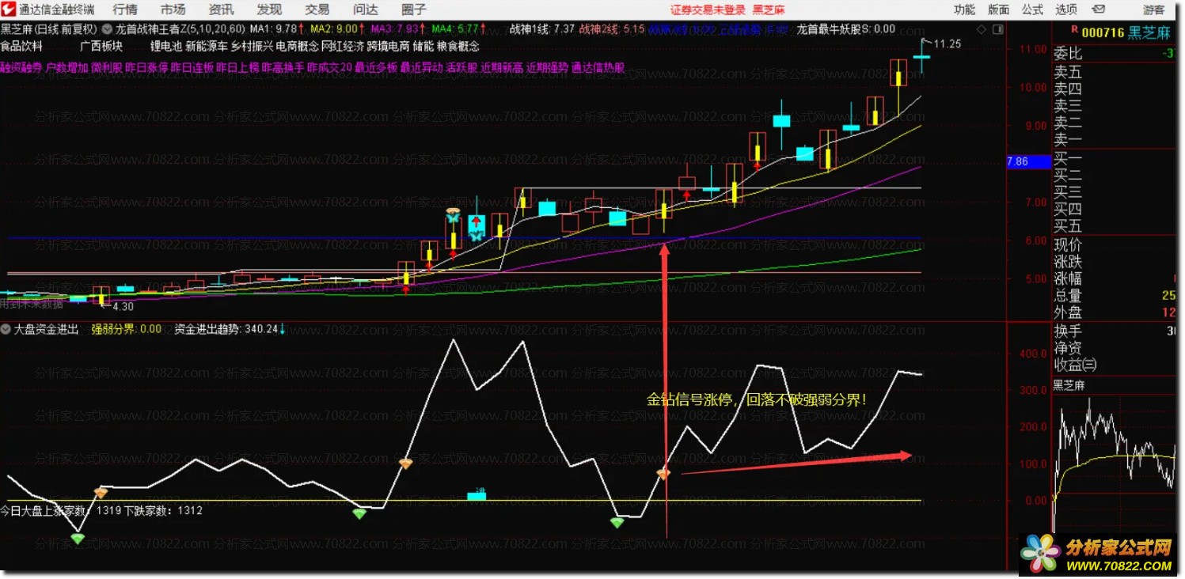The height and width of the screenshot is (579, 1185).
Task: Click the 微利股 tag
Action: pyautogui.click(x=107, y=68)
